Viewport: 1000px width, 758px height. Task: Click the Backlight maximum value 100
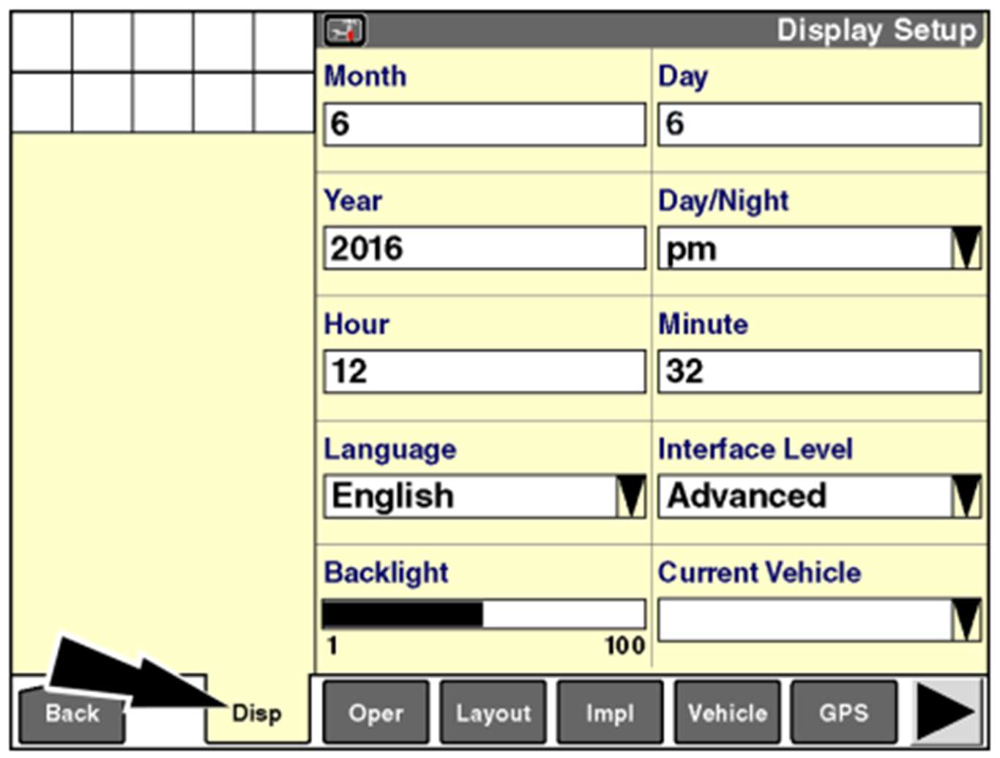[624, 645]
